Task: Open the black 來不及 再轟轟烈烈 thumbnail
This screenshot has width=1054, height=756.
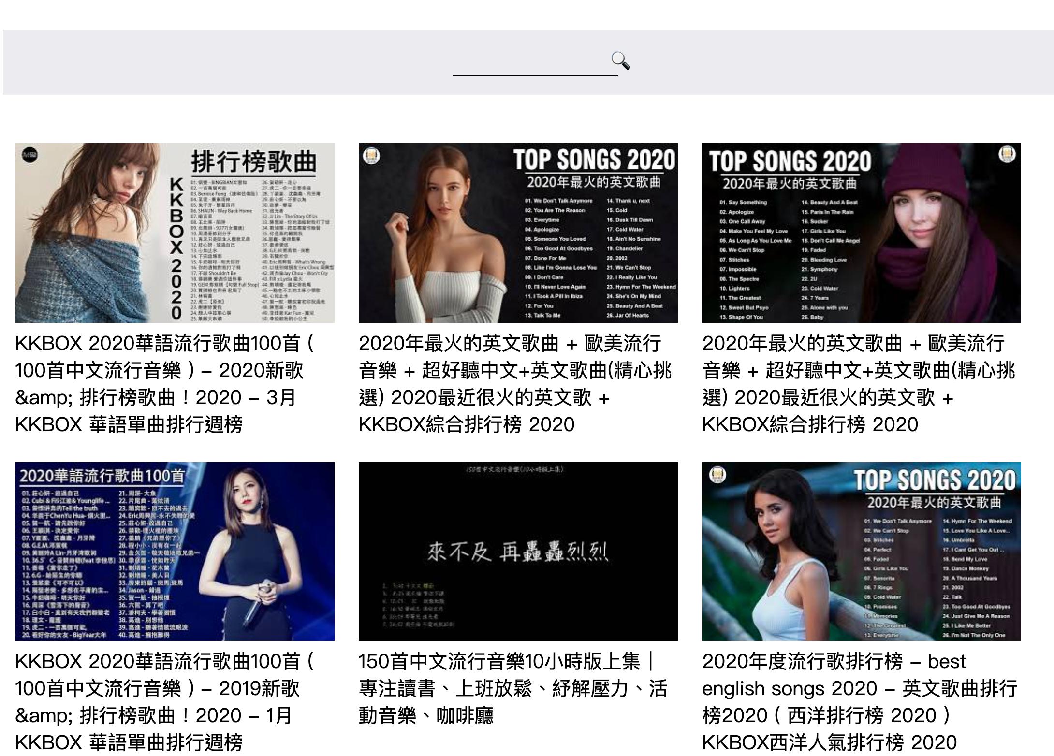Action: (x=518, y=552)
